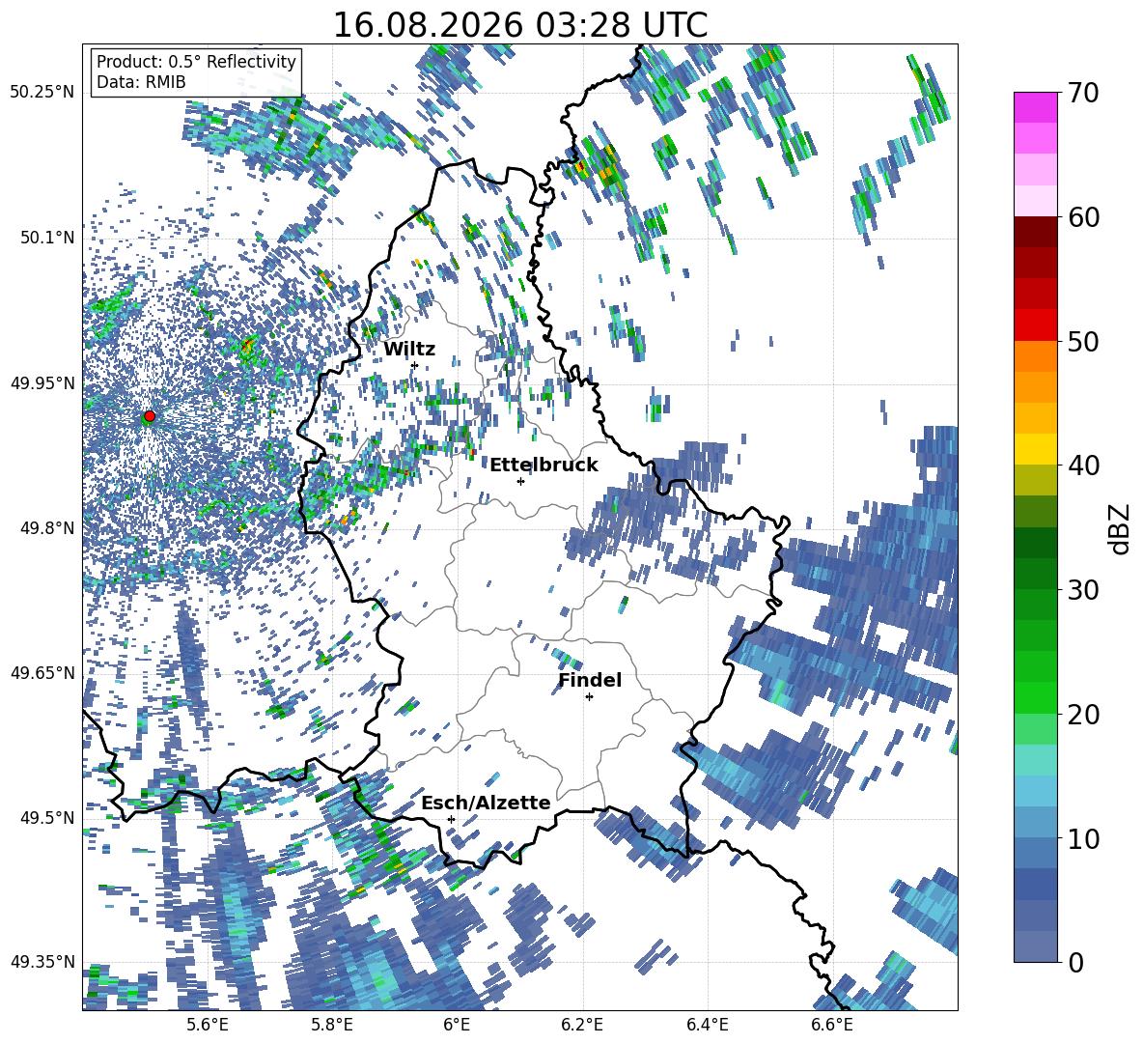Click the Wiltz station cross marker
Screen dimensions: 1143x1044
tap(415, 365)
